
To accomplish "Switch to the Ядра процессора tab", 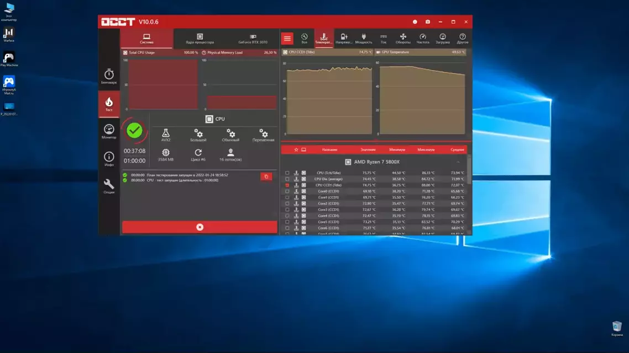I will (x=200, y=39).
